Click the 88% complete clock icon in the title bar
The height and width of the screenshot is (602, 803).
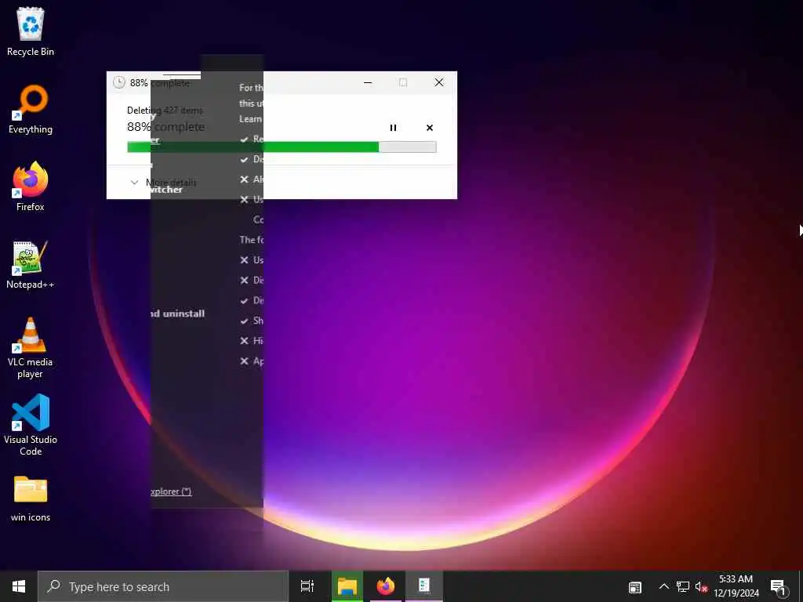coord(119,82)
